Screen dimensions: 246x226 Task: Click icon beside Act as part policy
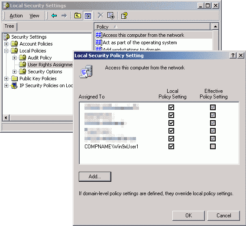click(99, 42)
